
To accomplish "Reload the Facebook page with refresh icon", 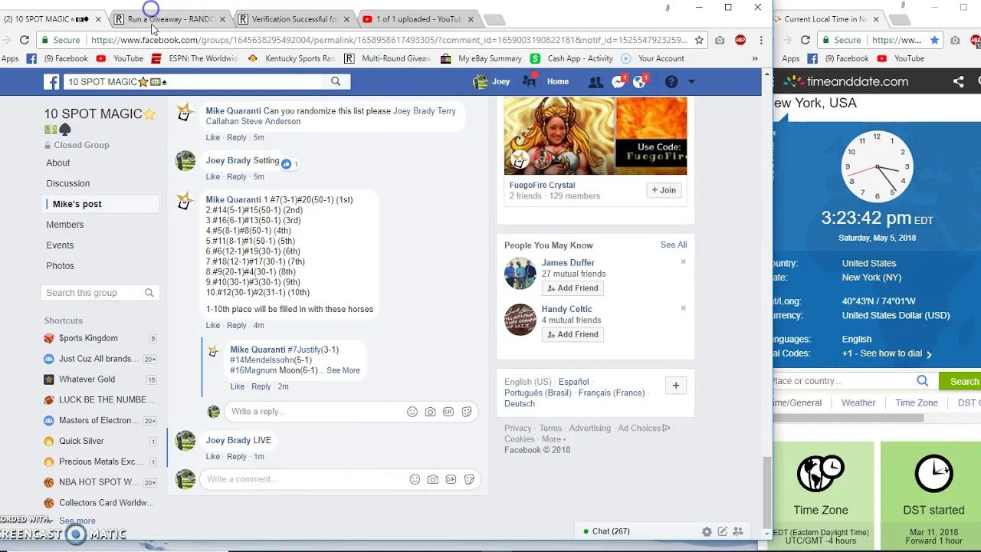I will coord(25,40).
